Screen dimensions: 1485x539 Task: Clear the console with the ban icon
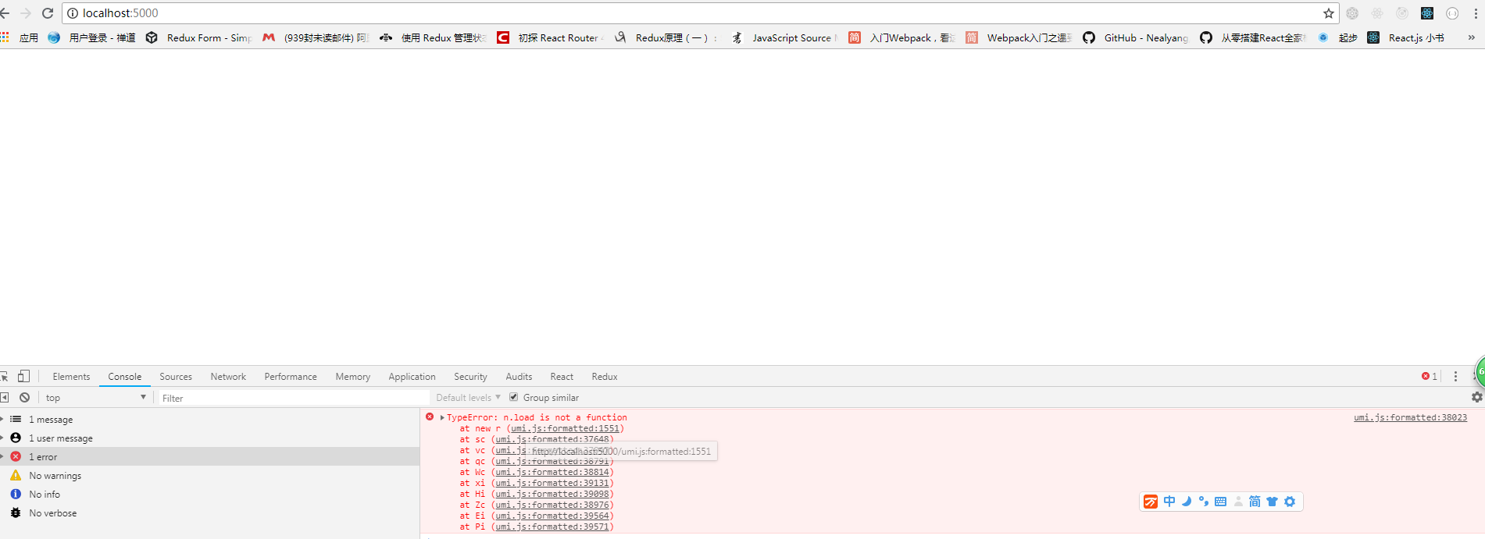[x=25, y=397]
